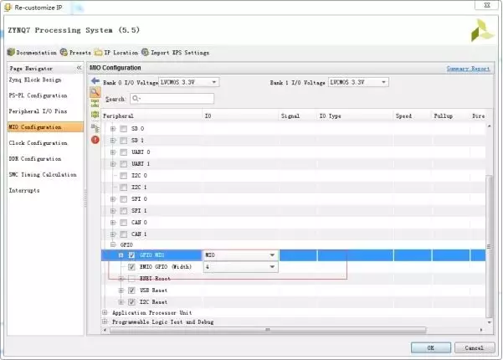Open the Documentation toolbar item

pyautogui.click(x=32, y=52)
